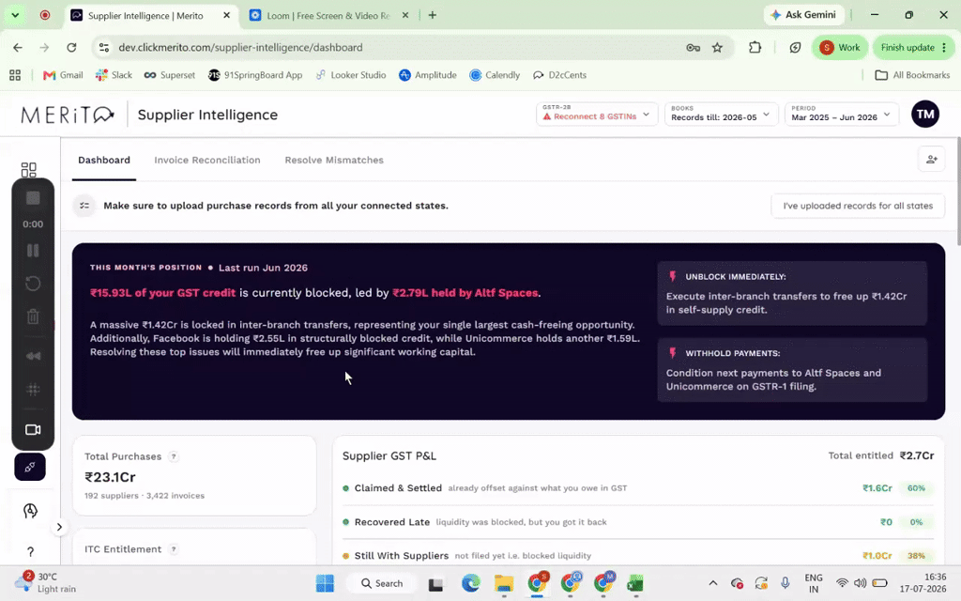Open the tab search dropdown arrow

click(15, 15)
